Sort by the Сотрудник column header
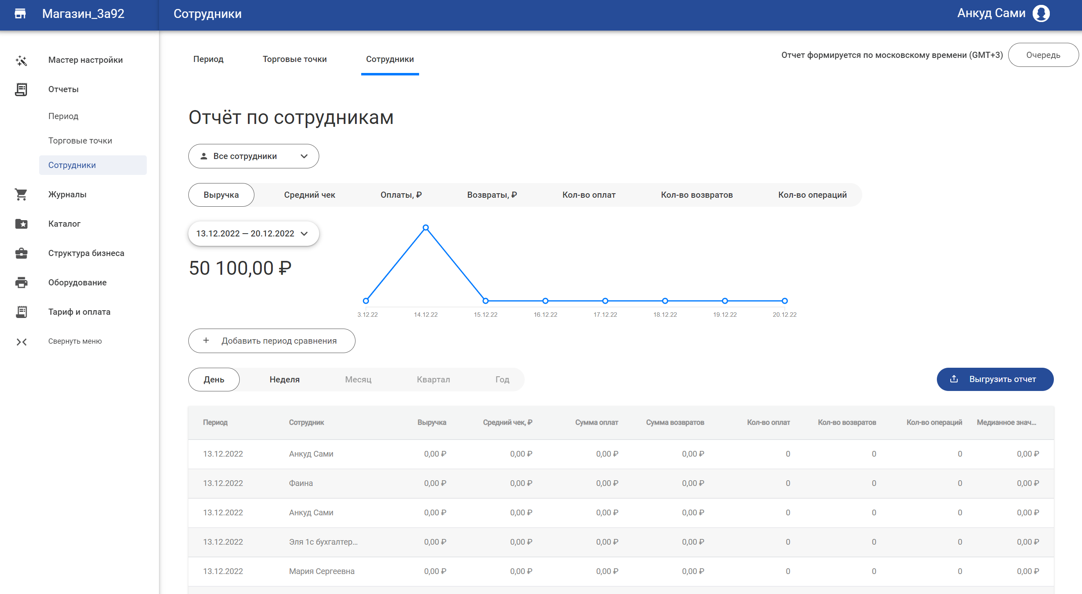 tap(306, 423)
